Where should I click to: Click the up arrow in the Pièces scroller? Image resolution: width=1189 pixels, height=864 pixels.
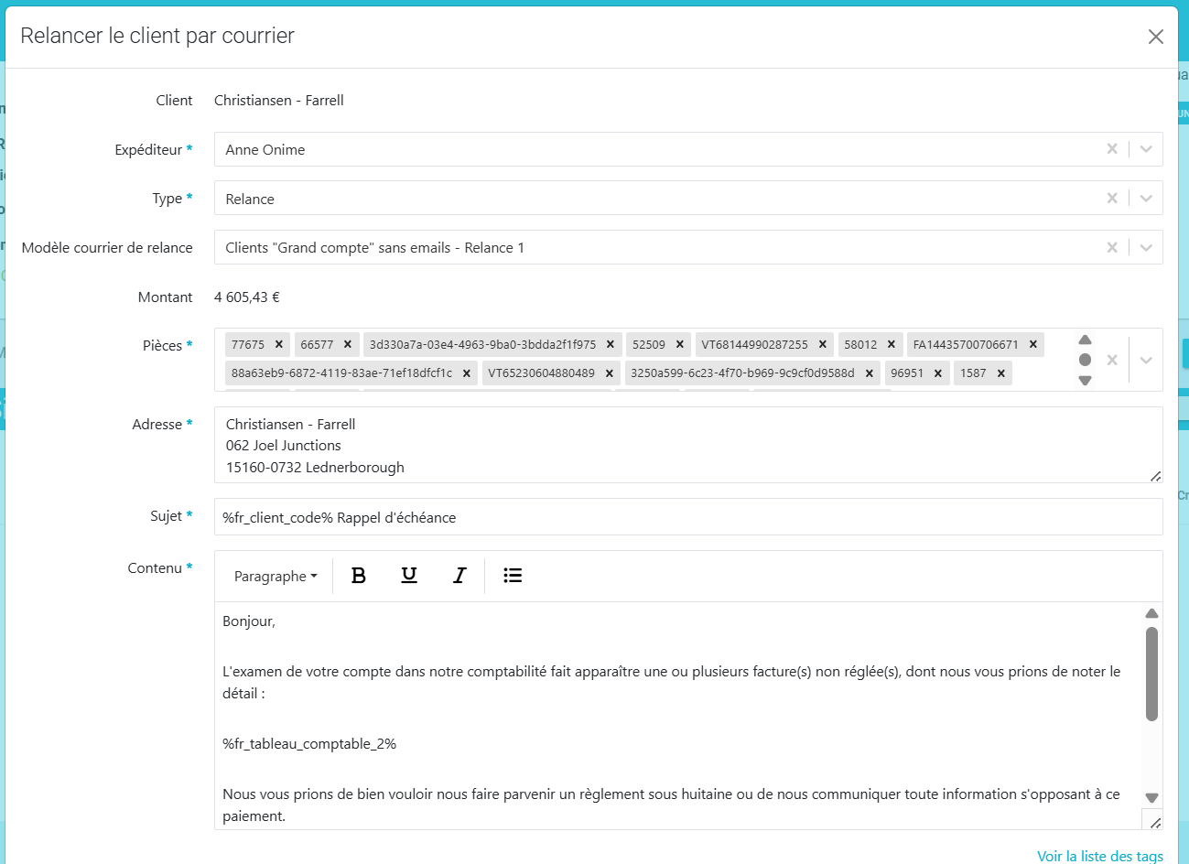1085,340
